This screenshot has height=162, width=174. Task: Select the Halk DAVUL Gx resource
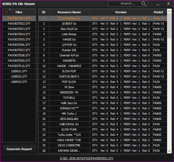(69, 124)
